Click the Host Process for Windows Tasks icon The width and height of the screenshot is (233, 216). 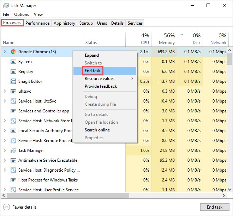click(x=13, y=180)
